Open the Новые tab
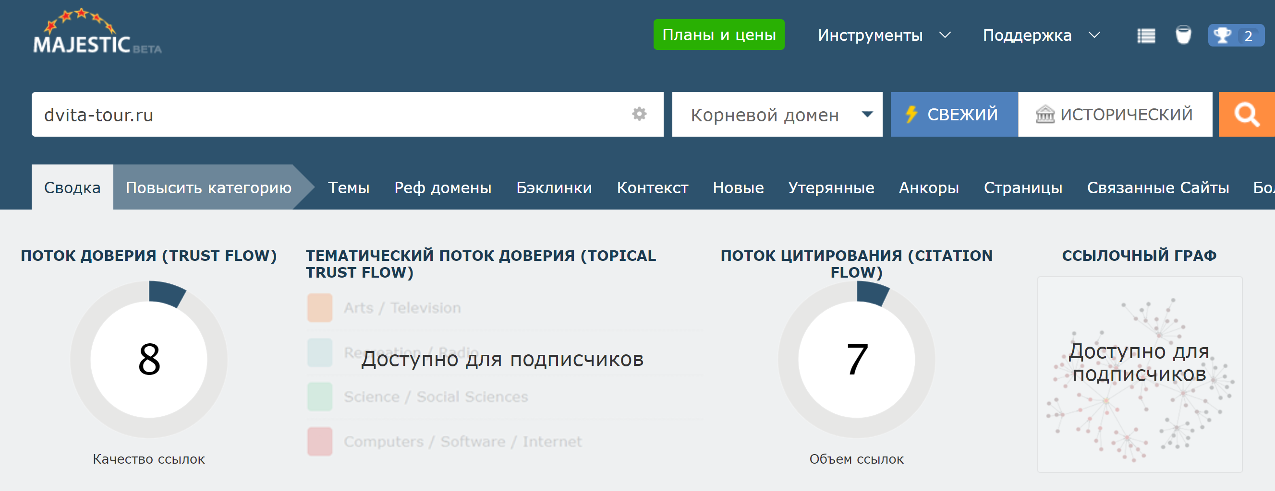Screen dimensions: 1275x491 [x=738, y=187]
